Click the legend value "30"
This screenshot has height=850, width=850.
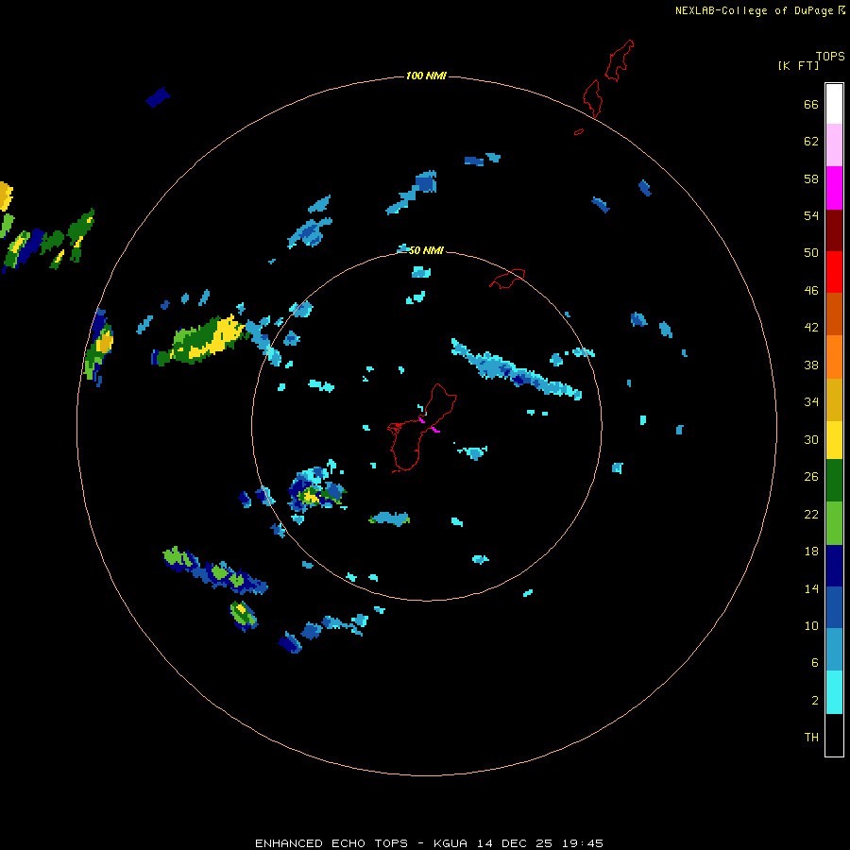[811, 439]
